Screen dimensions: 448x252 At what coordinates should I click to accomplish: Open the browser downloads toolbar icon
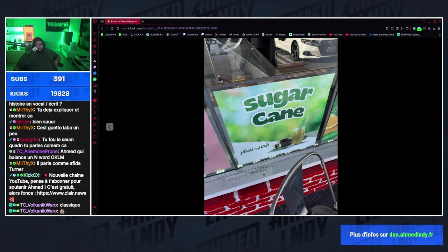(x=434, y=28)
